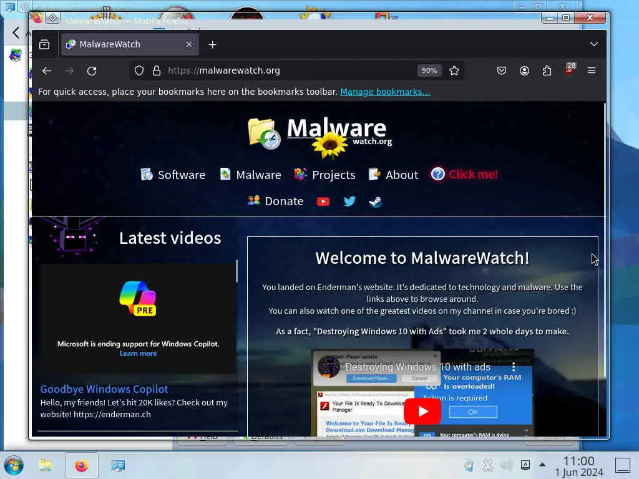Click the keyboard layout tray icon
This screenshot has width=639, height=479.
point(525,465)
